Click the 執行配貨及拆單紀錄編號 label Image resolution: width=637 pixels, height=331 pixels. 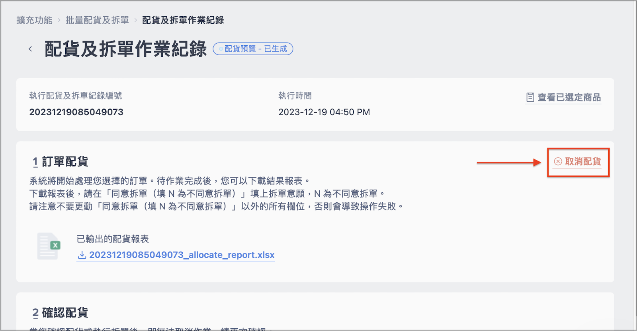[x=76, y=96]
